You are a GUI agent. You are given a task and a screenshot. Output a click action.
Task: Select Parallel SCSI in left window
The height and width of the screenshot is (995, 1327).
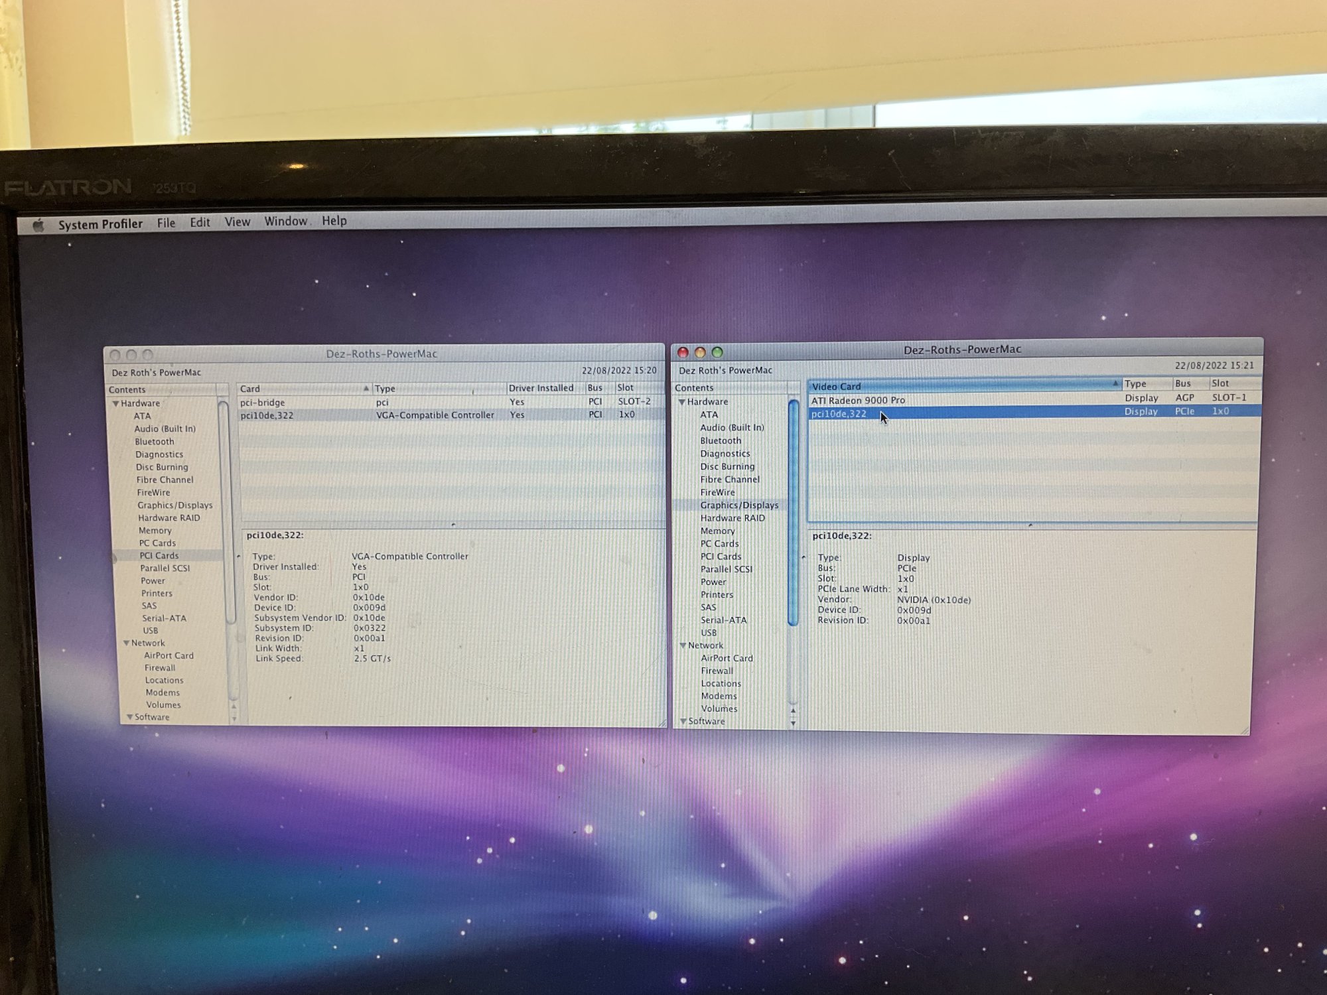tap(165, 568)
